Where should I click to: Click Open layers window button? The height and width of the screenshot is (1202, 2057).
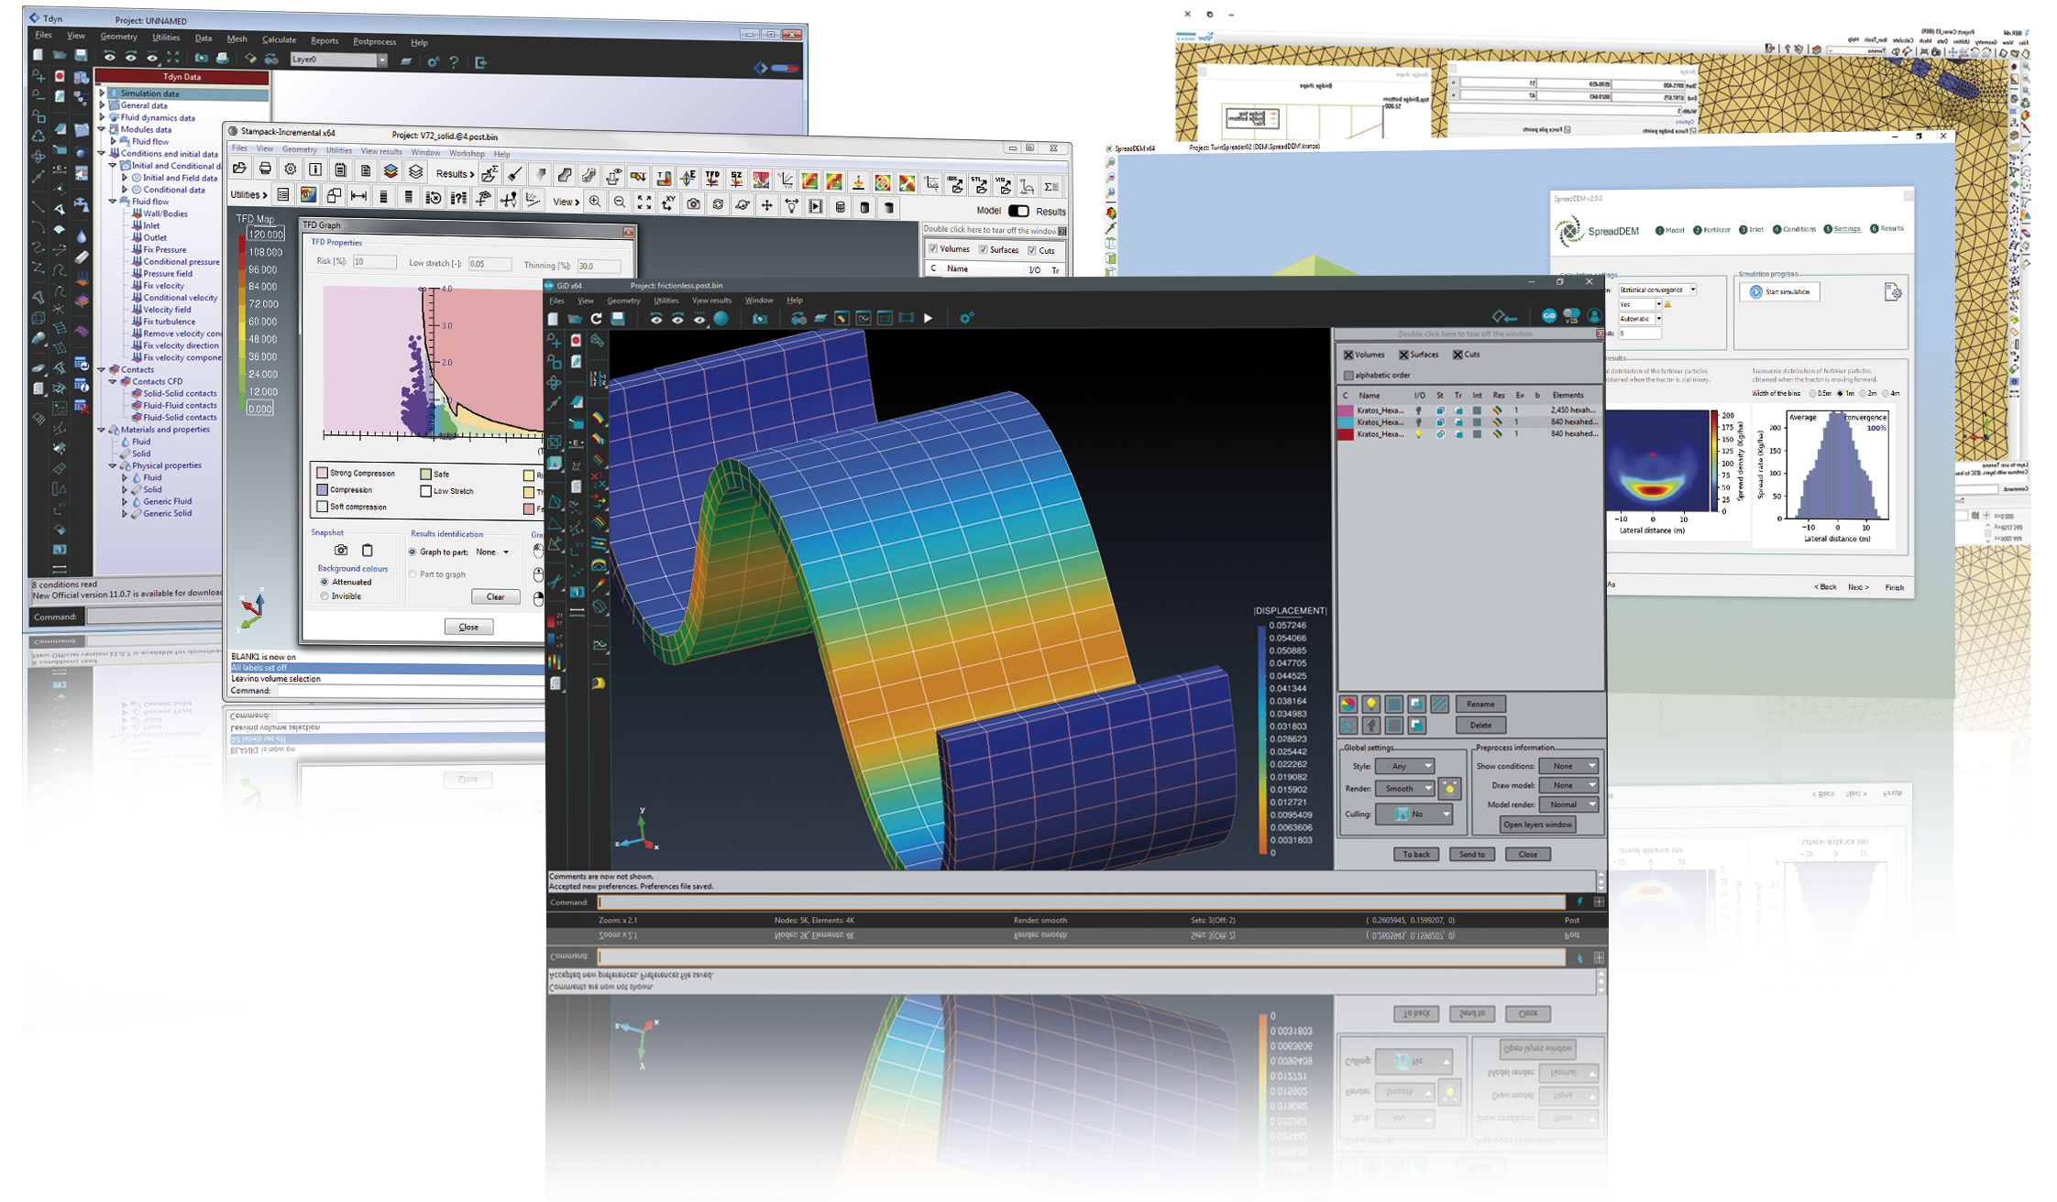(x=1537, y=825)
